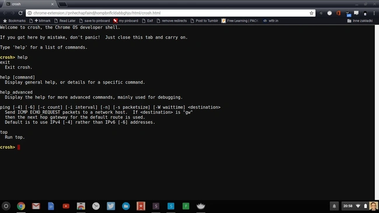This screenshot has height=213, width=379.
Task: Click the grey circular extension icon
Action: [321, 13]
